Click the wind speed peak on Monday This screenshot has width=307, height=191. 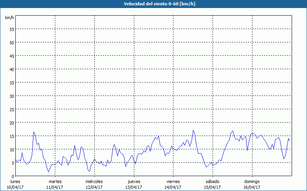tap(34, 132)
